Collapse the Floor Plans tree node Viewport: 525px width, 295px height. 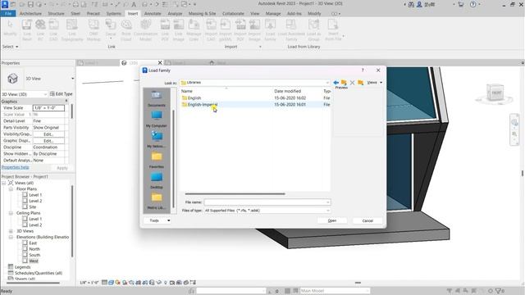11,189
